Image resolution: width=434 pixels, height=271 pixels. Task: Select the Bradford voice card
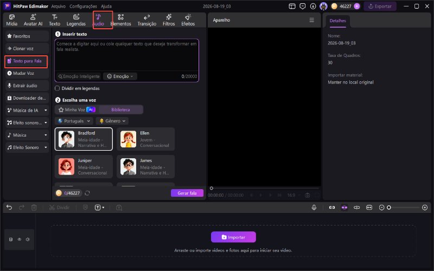pos(84,139)
